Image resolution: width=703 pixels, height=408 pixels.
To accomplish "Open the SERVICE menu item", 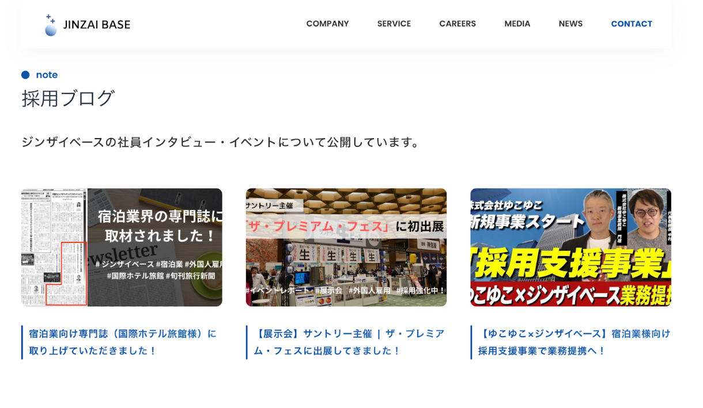I will pyautogui.click(x=394, y=24).
